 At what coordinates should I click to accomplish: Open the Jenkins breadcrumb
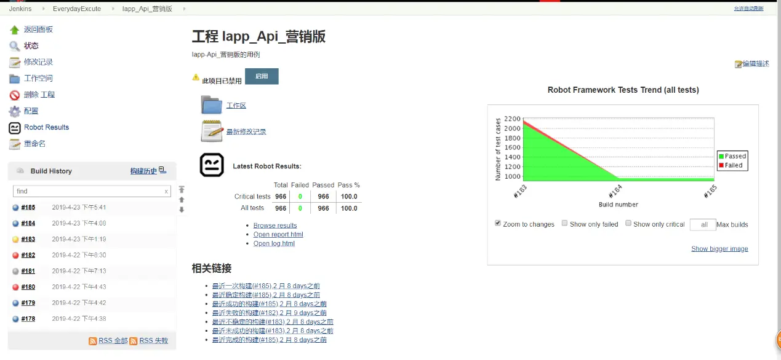[20, 9]
